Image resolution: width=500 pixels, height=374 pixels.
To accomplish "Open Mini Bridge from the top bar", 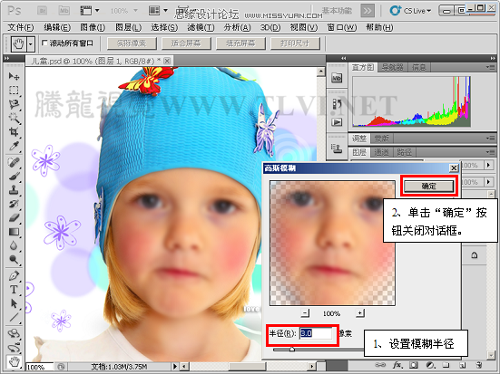I will (64, 11).
